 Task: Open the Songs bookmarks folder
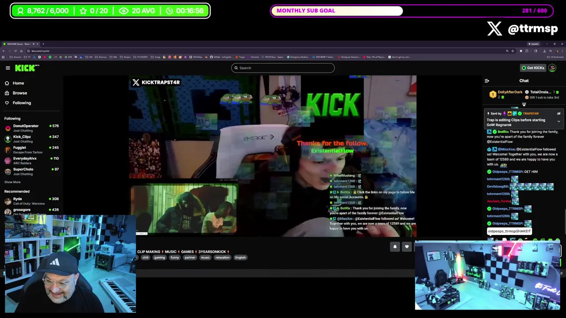click(x=156, y=57)
